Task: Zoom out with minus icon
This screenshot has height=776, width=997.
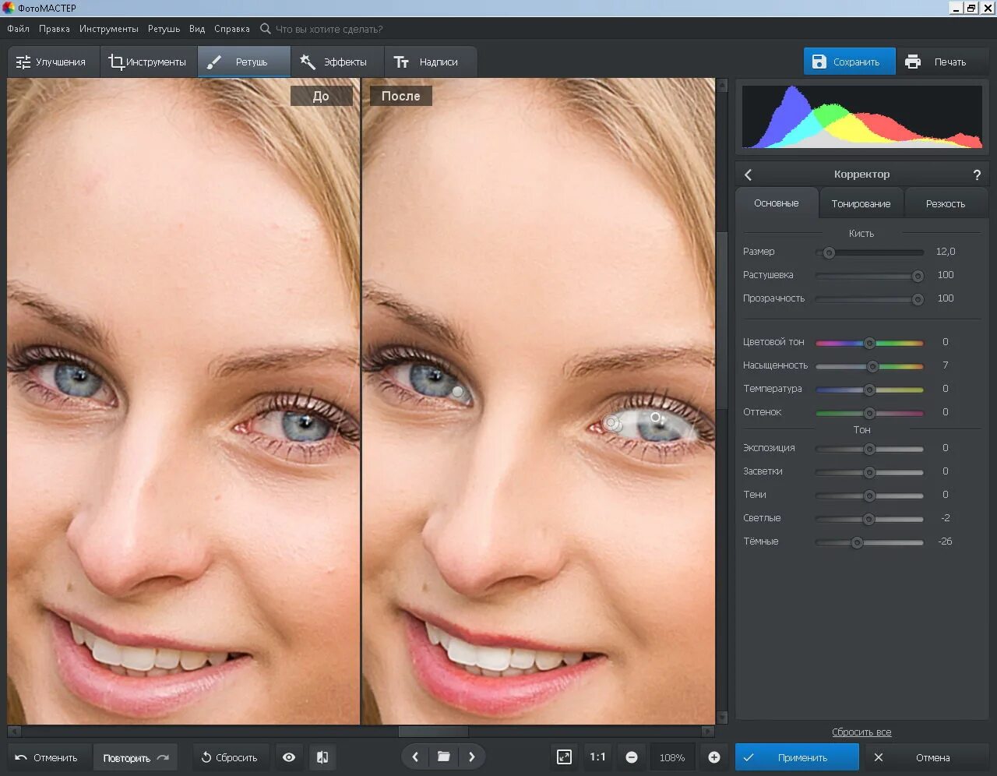Action: click(632, 757)
